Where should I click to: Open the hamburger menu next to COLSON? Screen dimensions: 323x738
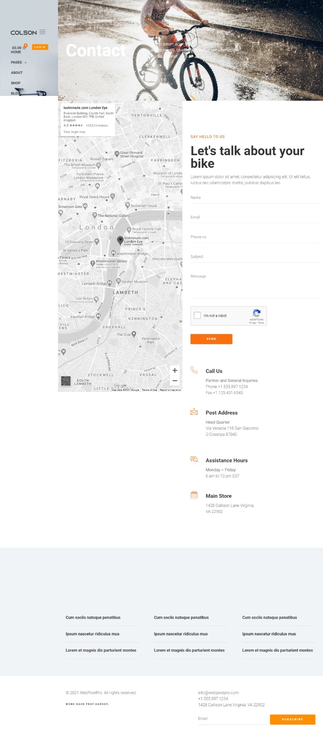coord(42,32)
